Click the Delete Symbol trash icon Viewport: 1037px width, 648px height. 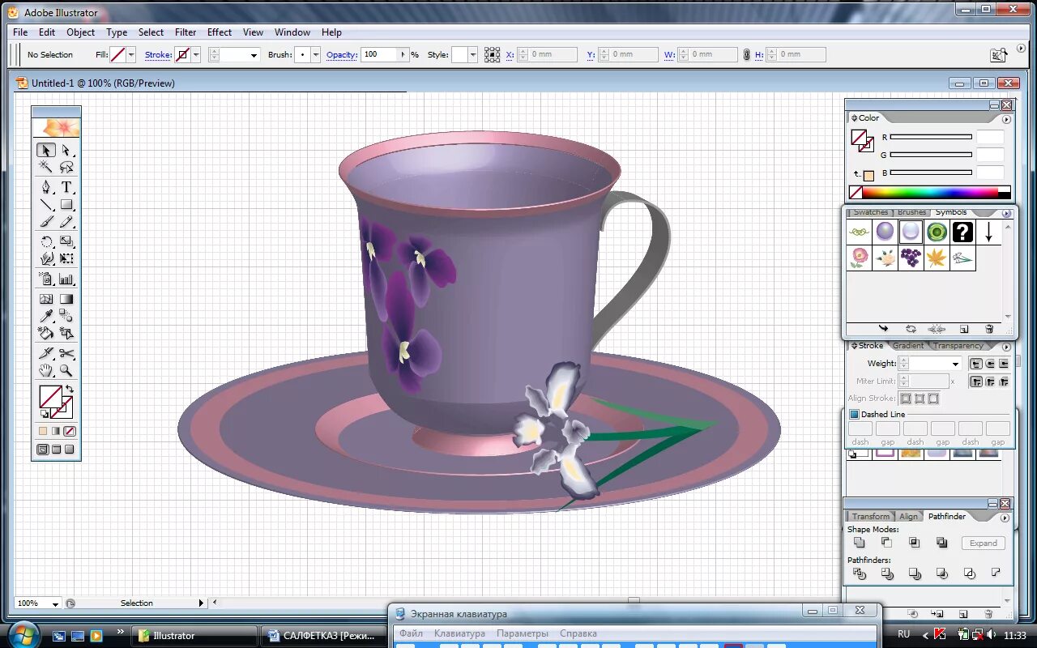click(989, 330)
